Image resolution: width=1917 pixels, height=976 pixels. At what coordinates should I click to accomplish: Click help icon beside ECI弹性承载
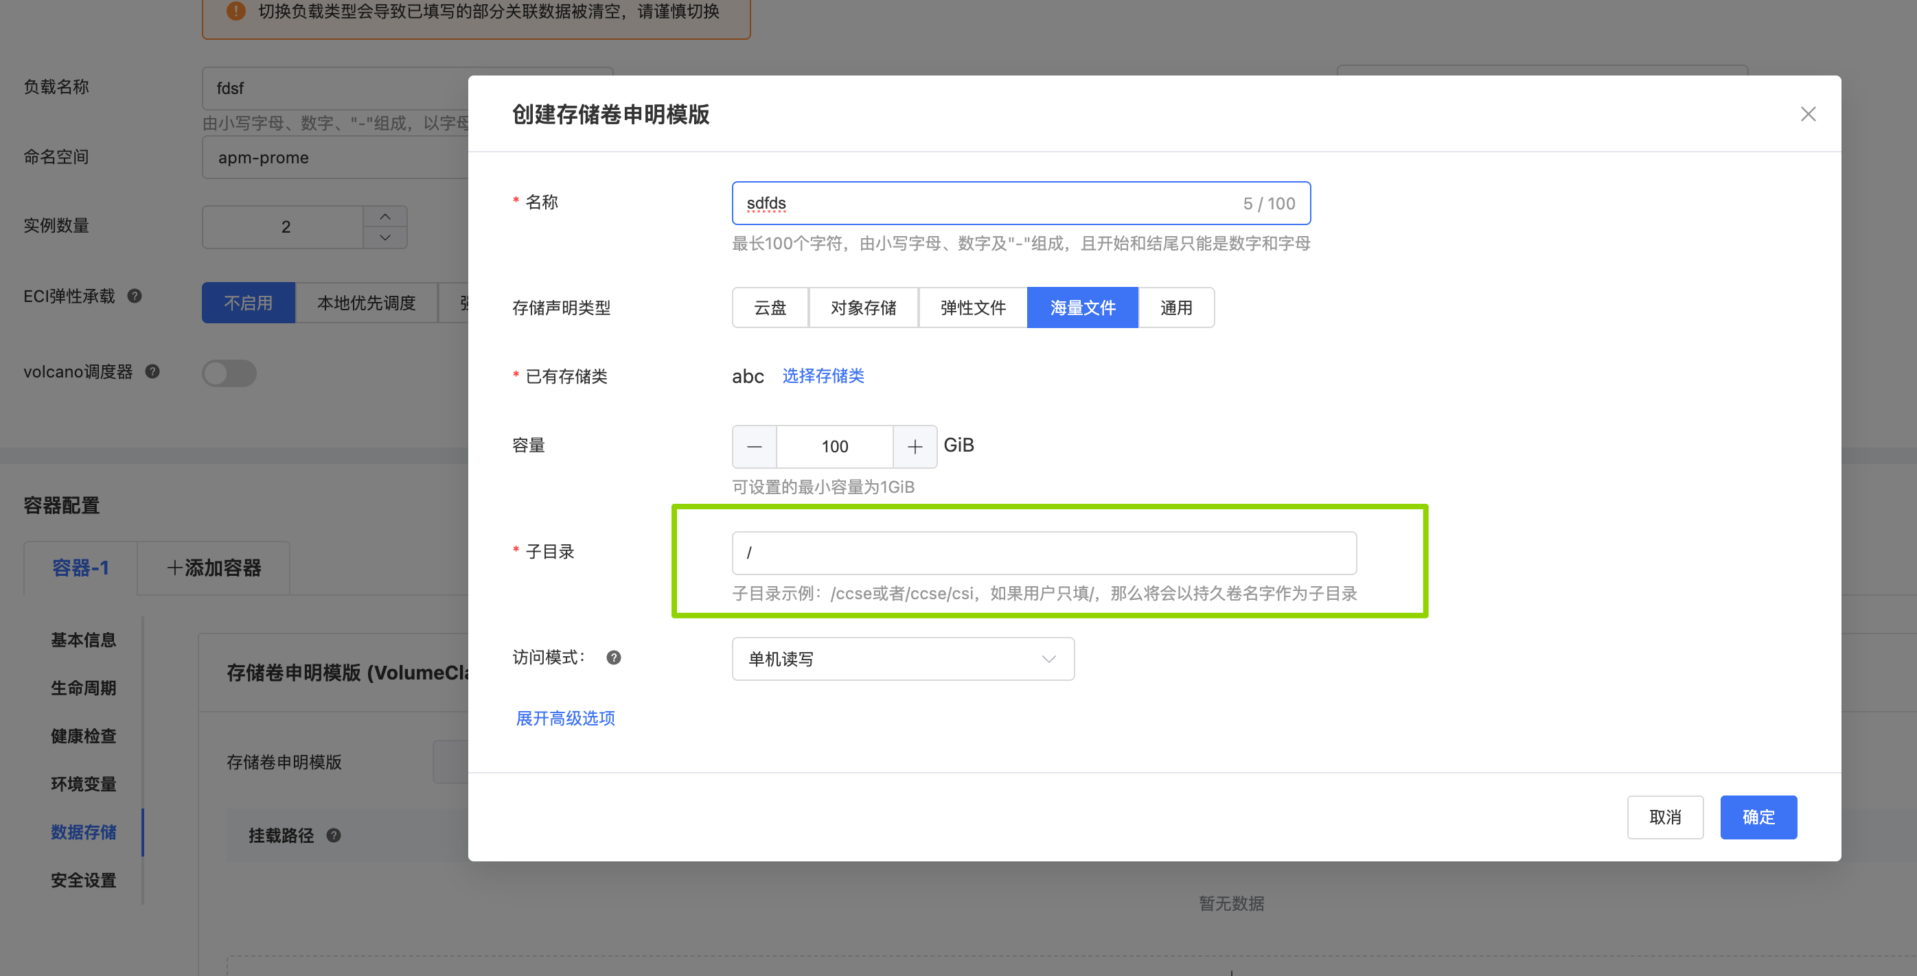pyautogui.click(x=135, y=296)
